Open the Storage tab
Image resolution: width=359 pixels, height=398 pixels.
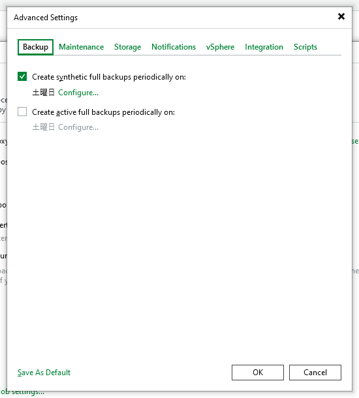tap(127, 47)
